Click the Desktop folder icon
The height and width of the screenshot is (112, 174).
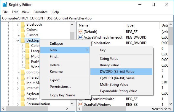click(23, 40)
